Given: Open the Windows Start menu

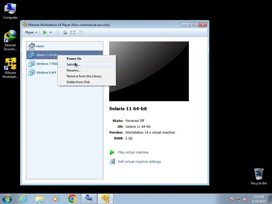Looking at the screenshot, I should pos(7,199).
